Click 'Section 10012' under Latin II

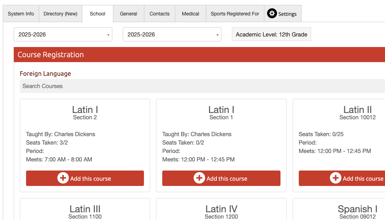358,118
